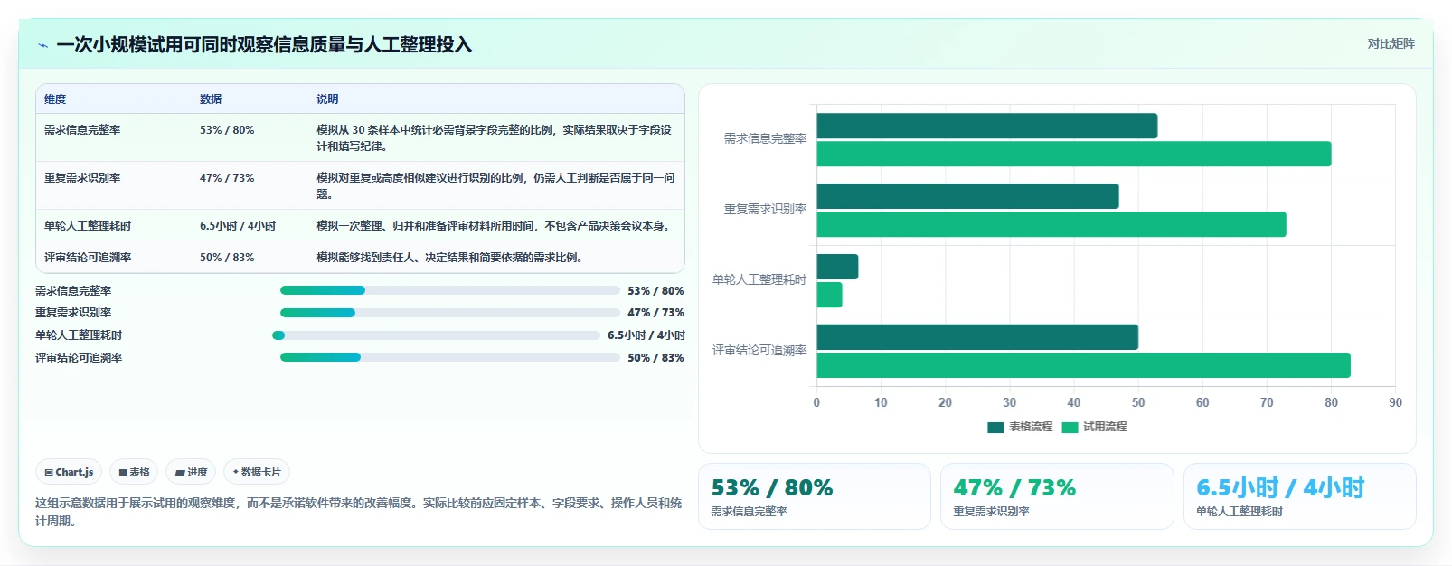Click the table description starting 模拟对重复或高度相似

click(495, 185)
